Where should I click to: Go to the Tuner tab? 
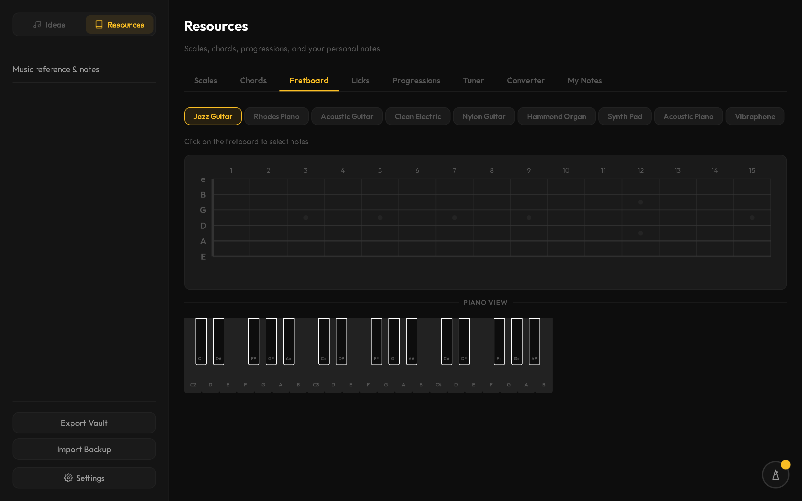click(x=473, y=80)
